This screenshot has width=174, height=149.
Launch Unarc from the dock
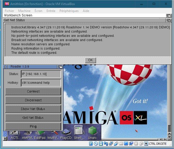[x=92, y=132]
